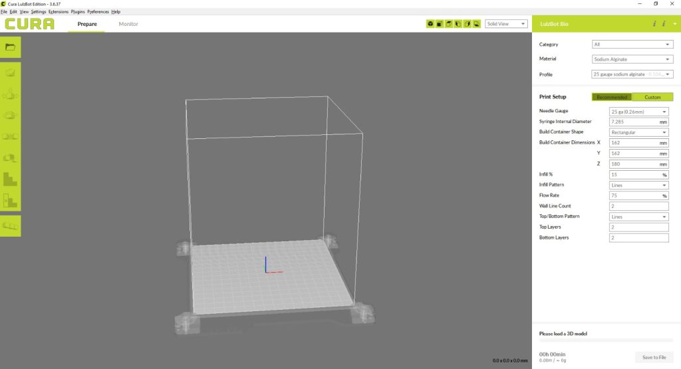Screen dimensions: 681x369
Task: Select the mirror tool with two objects
Action: coord(11,136)
